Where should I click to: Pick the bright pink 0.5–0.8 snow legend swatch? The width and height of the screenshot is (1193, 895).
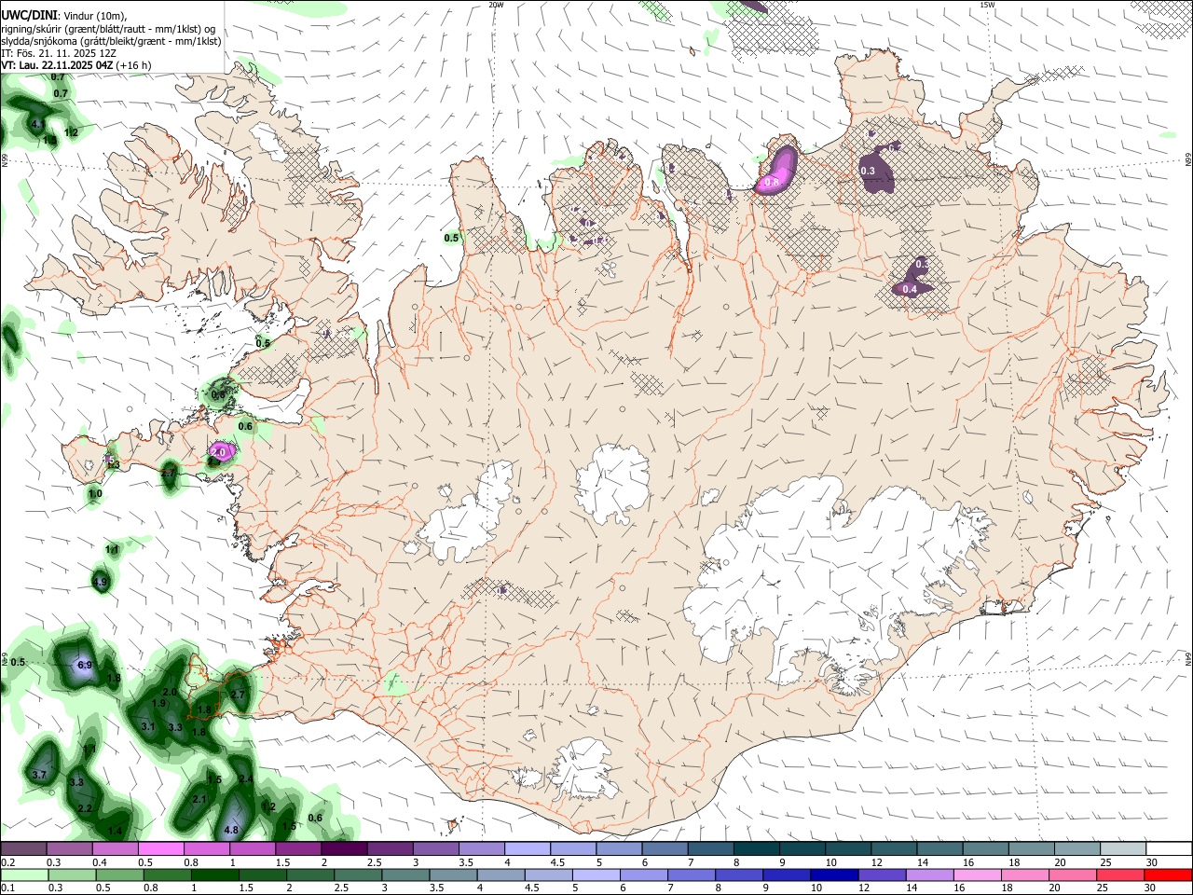160,849
